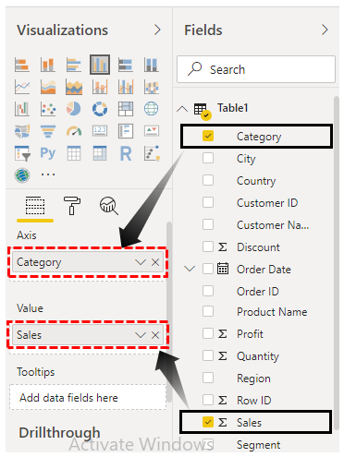The width and height of the screenshot is (344, 457).
Task: Select the Python (Py) visual
Action: [48, 153]
